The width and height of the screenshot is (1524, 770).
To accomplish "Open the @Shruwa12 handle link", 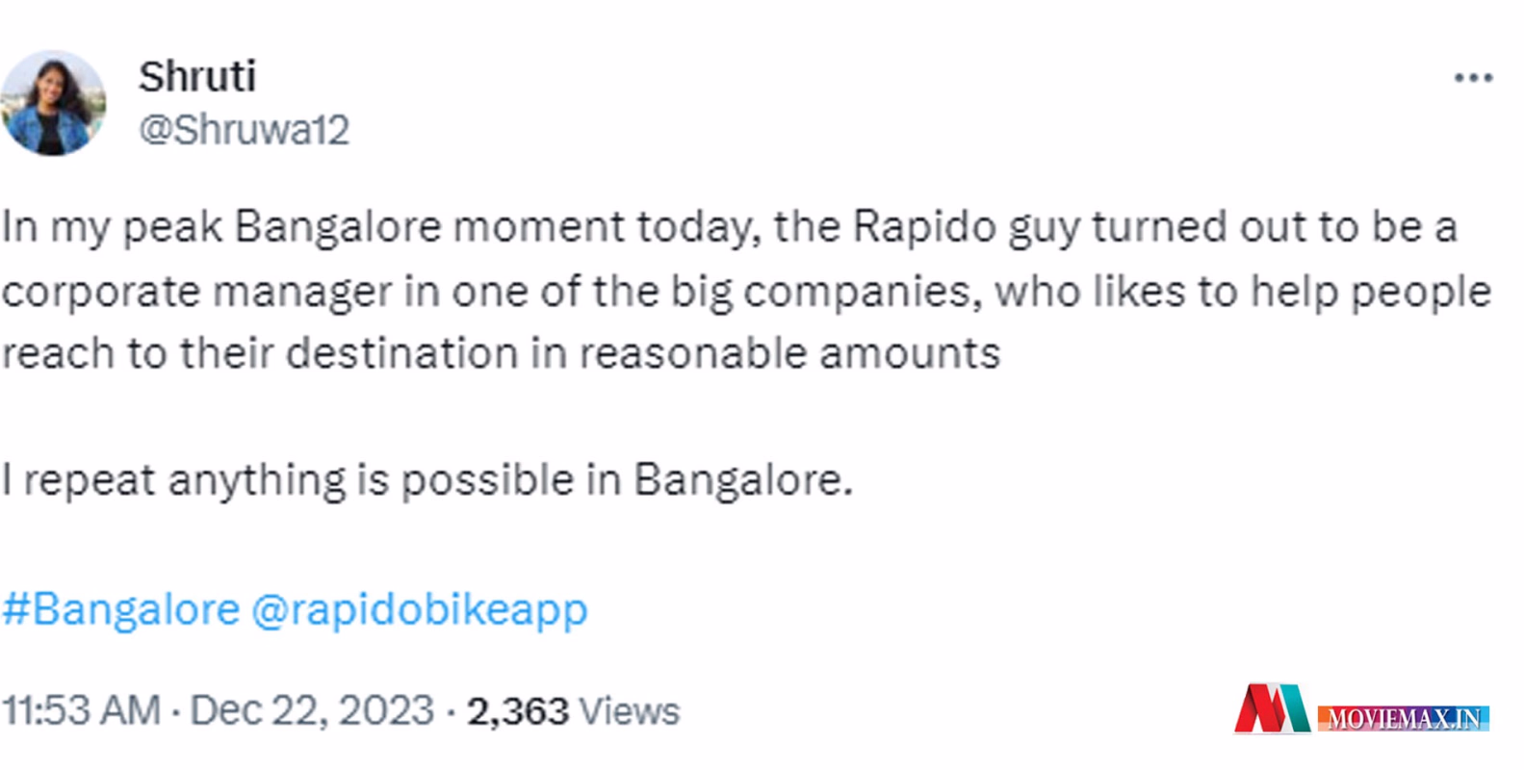I will 244,130.
